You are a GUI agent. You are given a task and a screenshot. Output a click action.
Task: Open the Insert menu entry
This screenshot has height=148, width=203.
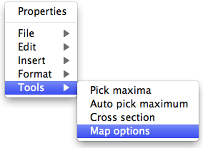pos(31,61)
